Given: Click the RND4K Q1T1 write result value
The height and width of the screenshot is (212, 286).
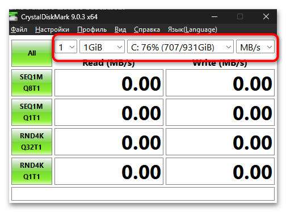Looking at the screenshot, I should tap(220, 171).
